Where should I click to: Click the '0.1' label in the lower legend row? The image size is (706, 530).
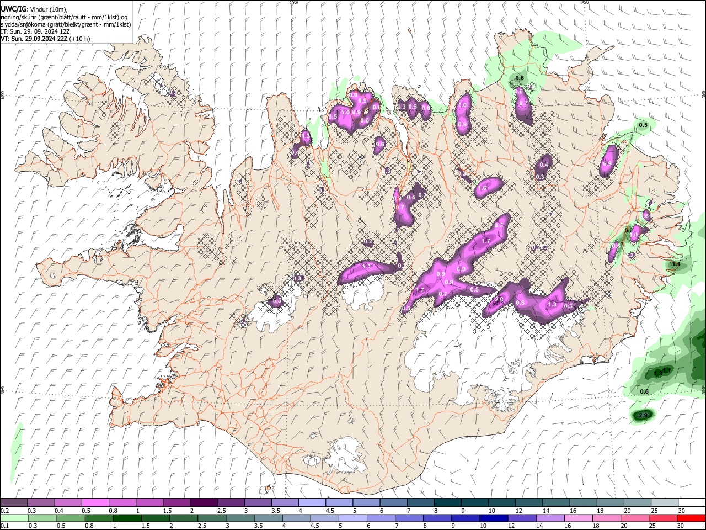pyautogui.click(x=4, y=526)
